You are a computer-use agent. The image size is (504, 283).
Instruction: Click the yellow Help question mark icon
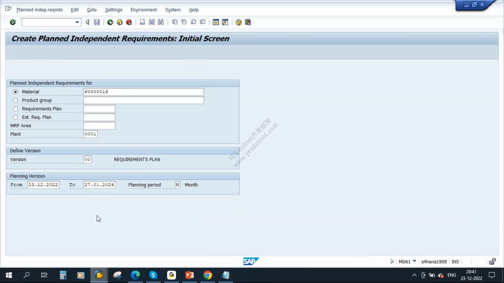click(238, 22)
